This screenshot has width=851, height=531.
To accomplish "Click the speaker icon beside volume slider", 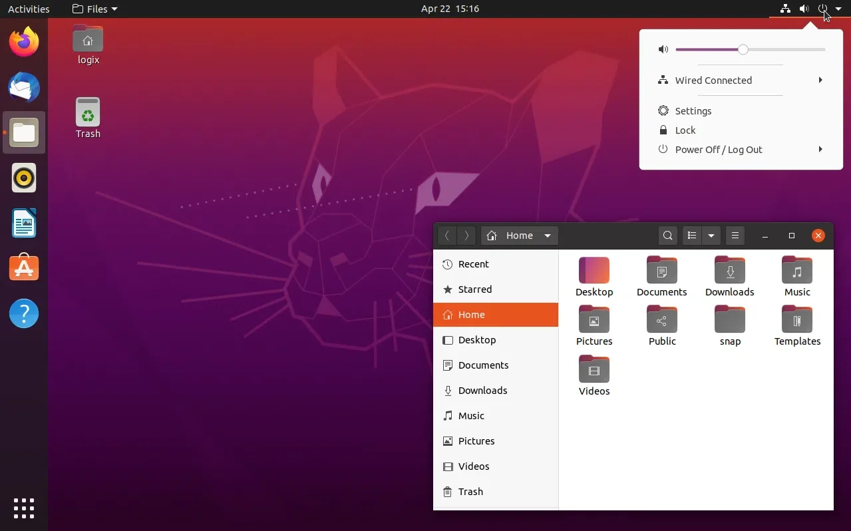I will (663, 49).
